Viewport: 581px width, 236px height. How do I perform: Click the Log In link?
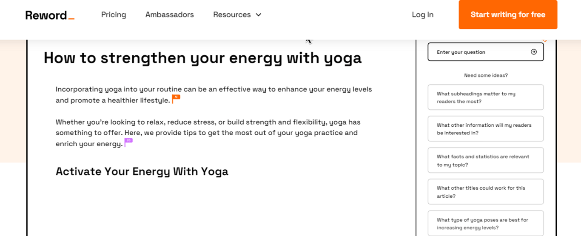(422, 15)
